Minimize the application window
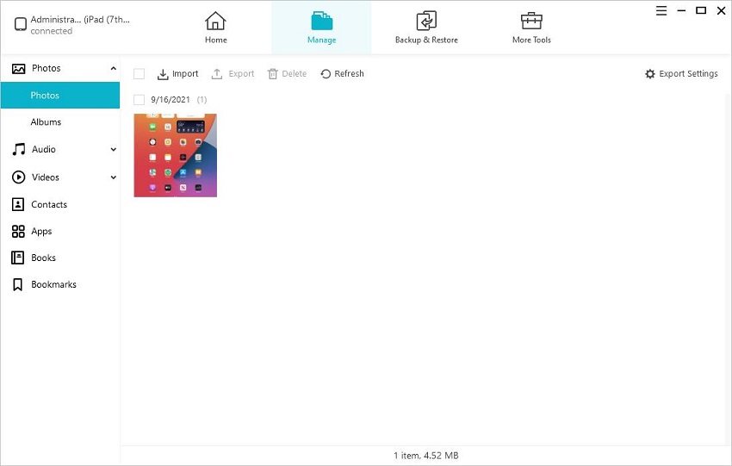The image size is (732, 466). coord(681,10)
